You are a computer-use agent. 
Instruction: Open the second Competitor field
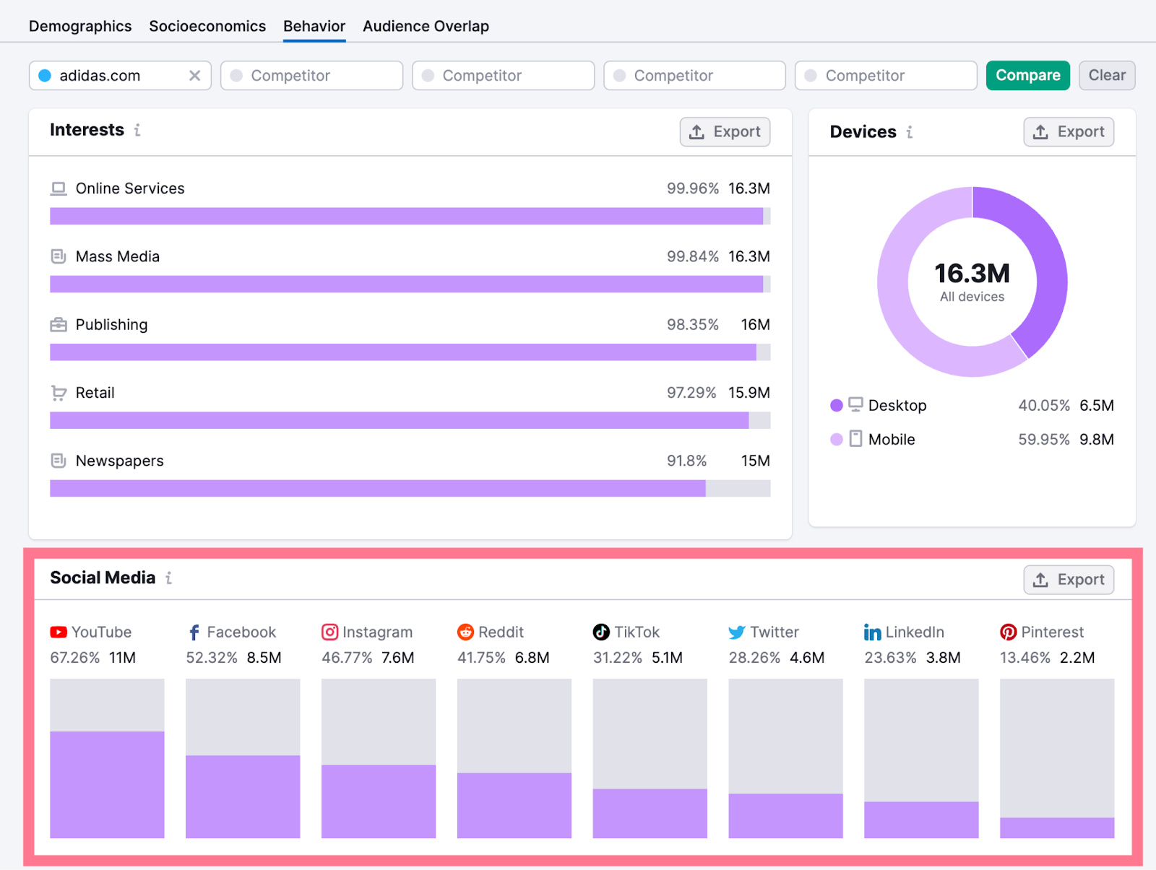(x=503, y=75)
